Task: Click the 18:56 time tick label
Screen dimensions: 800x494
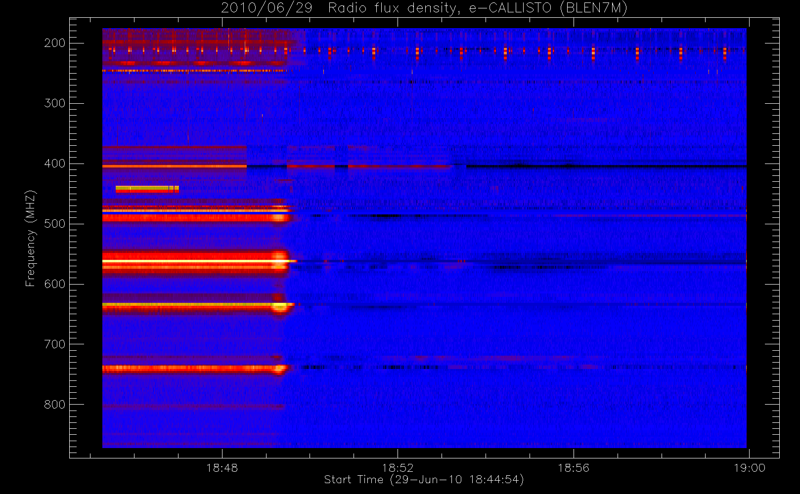Action: point(574,468)
